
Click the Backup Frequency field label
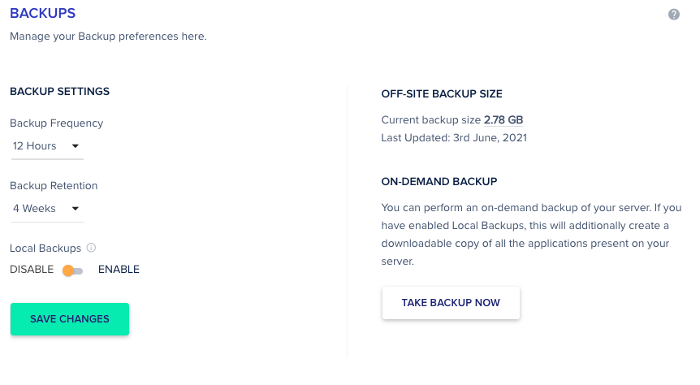pos(56,123)
